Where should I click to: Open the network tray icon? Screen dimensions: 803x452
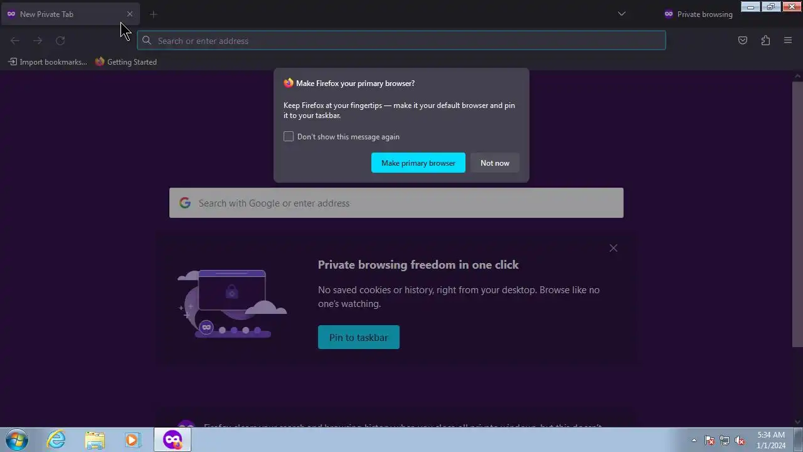(x=725, y=440)
